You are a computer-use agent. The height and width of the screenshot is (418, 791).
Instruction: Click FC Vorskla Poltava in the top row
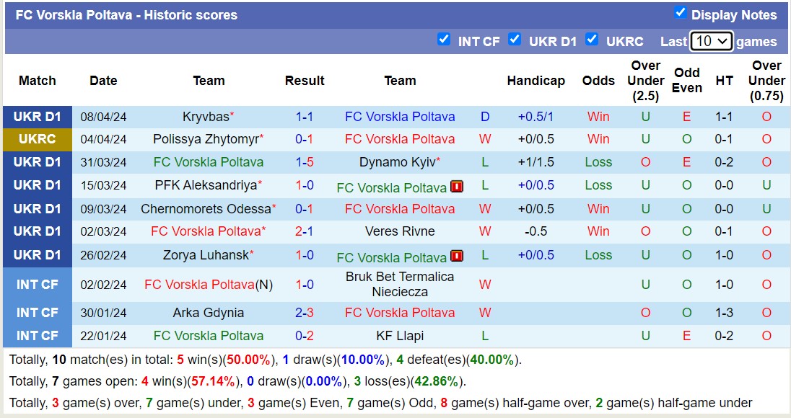(x=401, y=116)
